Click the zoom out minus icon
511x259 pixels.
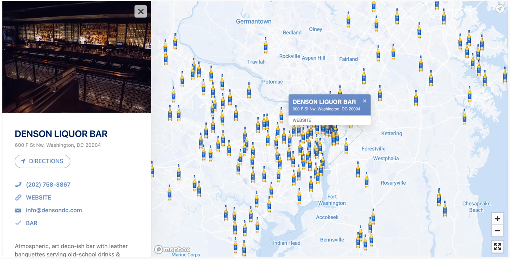(498, 230)
